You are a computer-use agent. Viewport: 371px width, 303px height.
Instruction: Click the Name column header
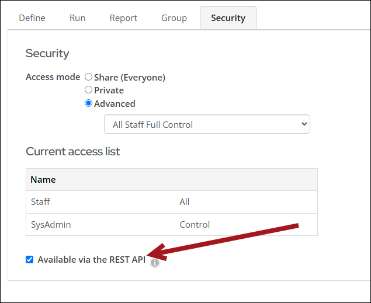[43, 180]
